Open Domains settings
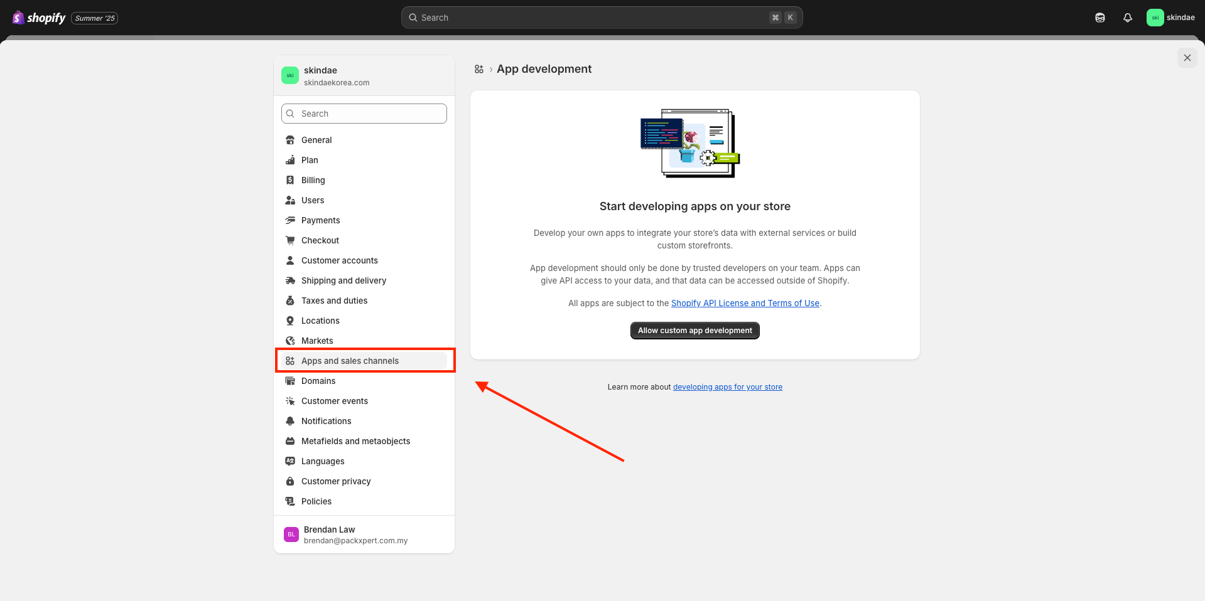Screen dimensions: 1205x601 tap(364, 381)
